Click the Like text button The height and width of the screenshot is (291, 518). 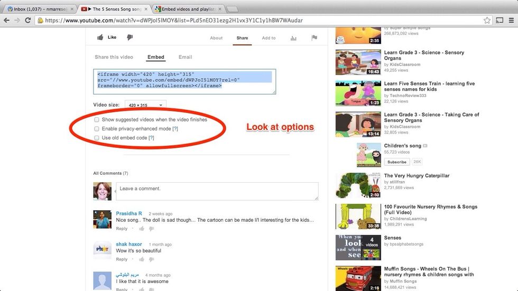coord(112,37)
